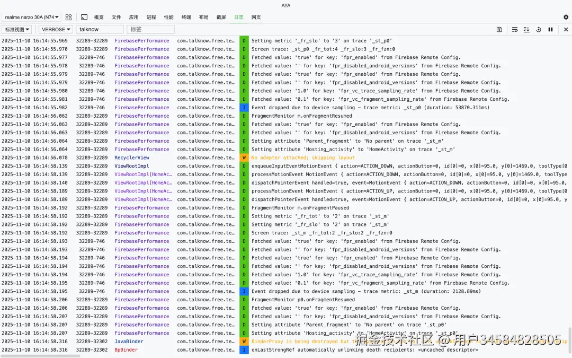
Task: Click timestamp '16:14:58.140' in the log
Action: [x=50, y=183]
